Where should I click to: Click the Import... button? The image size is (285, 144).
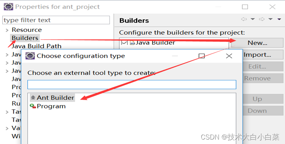pyautogui.click(x=263, y=54)
